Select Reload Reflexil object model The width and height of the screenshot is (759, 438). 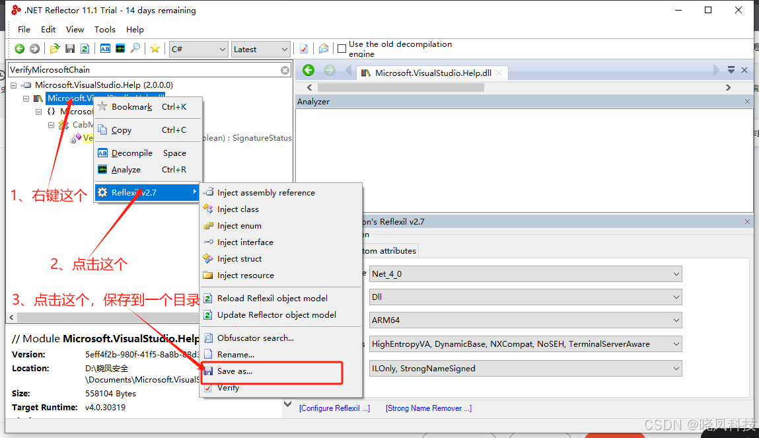[281, 298]
